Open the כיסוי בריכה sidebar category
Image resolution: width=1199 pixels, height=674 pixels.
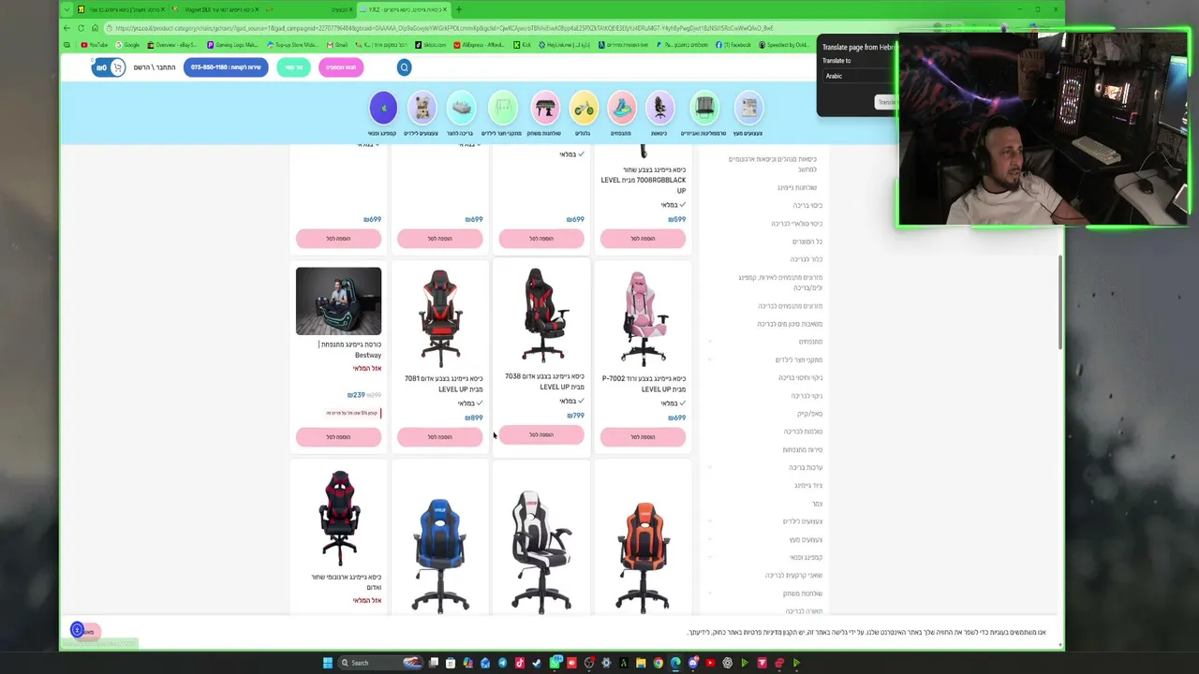(x=807, y=205)
